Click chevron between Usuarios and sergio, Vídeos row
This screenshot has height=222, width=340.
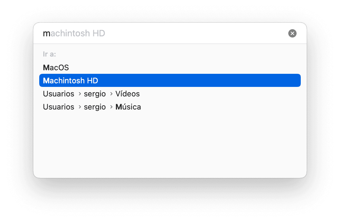click(80, 94)
